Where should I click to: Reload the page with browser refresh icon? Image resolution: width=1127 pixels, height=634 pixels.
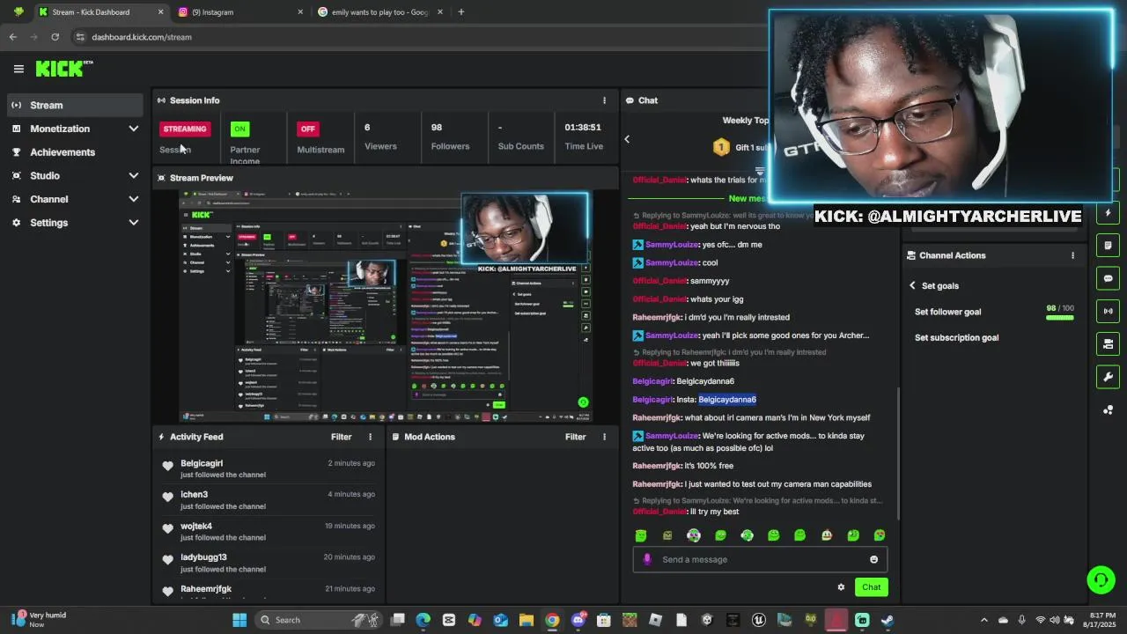tap(55, 37)
